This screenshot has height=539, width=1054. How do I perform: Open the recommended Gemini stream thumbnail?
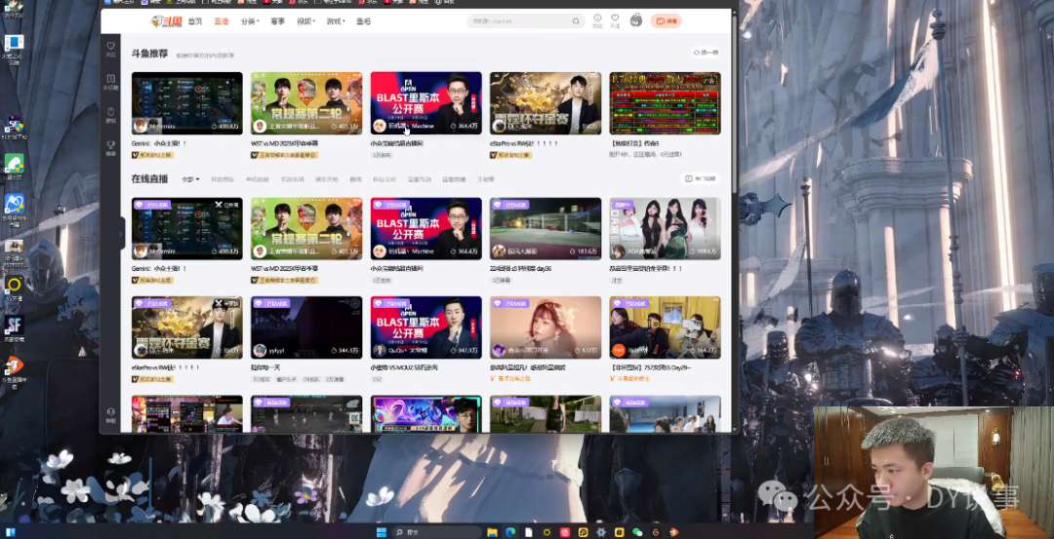pyautogui.click(x=186, y=102)
